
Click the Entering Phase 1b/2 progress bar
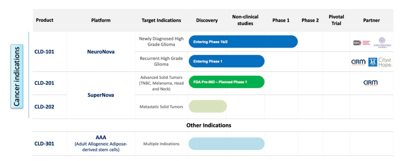(x=243, y=42)
